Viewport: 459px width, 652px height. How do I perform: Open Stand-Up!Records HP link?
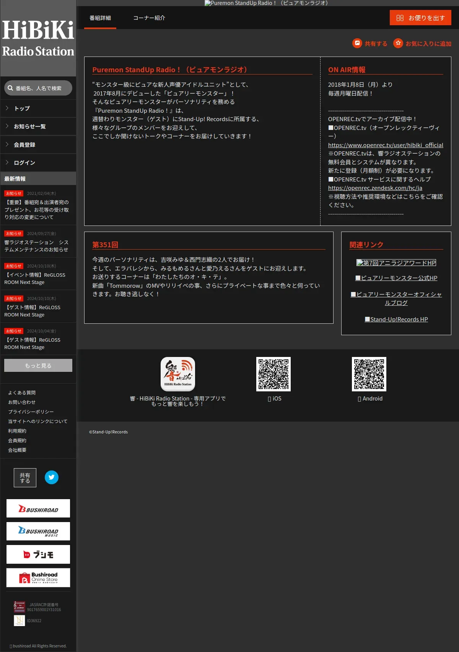[396, 319]
